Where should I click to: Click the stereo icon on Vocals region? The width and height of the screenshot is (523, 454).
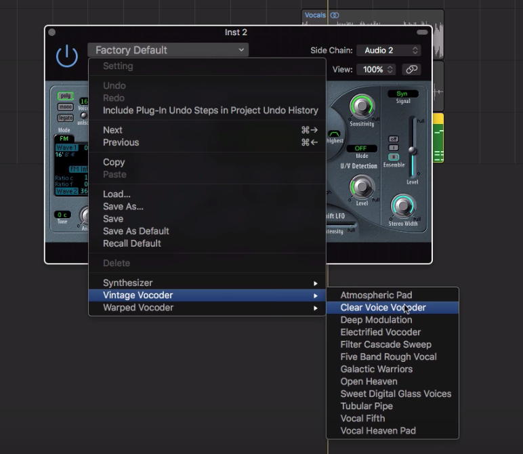pos(335,16)
